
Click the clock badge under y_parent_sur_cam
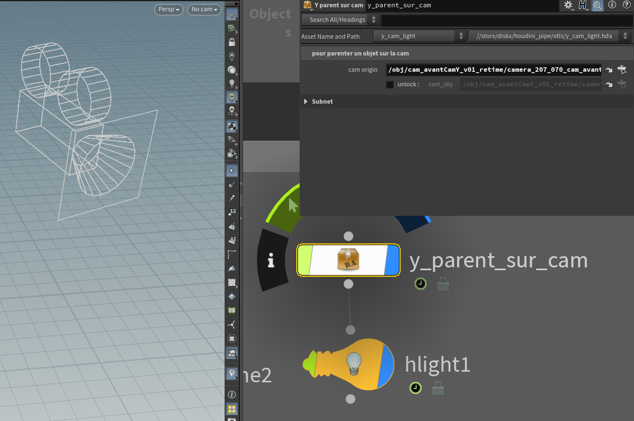click(x=421, y=284)
